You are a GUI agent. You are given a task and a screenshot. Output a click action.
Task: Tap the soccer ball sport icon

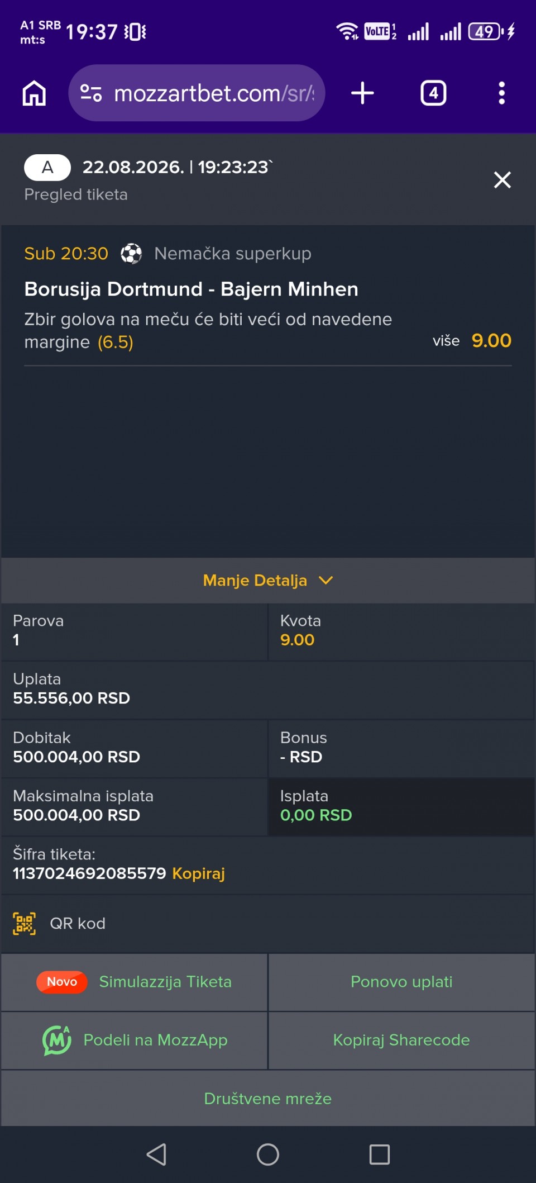pos(131,254)
